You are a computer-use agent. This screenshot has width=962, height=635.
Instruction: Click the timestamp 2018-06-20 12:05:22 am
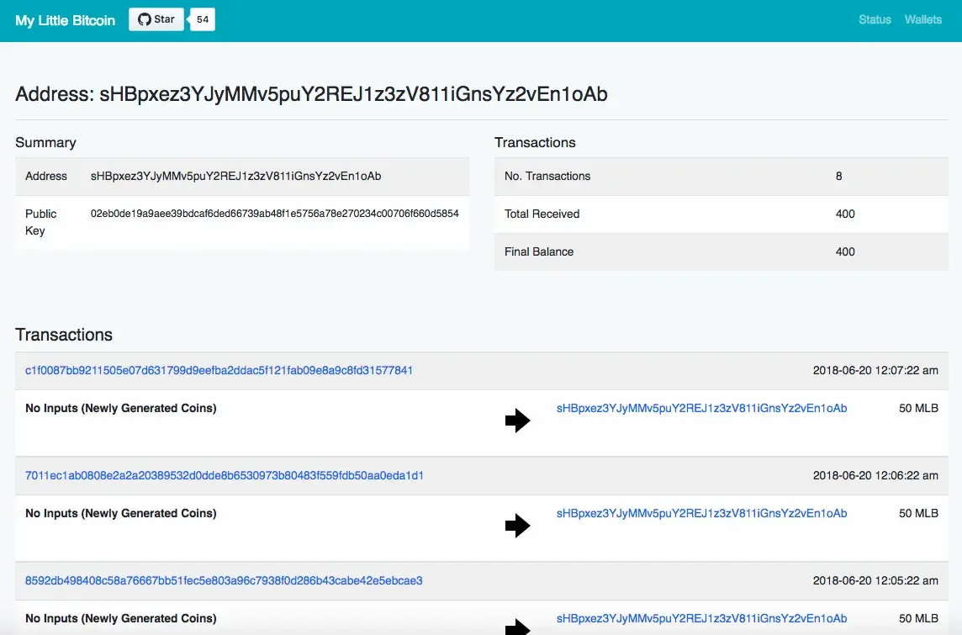875,580
